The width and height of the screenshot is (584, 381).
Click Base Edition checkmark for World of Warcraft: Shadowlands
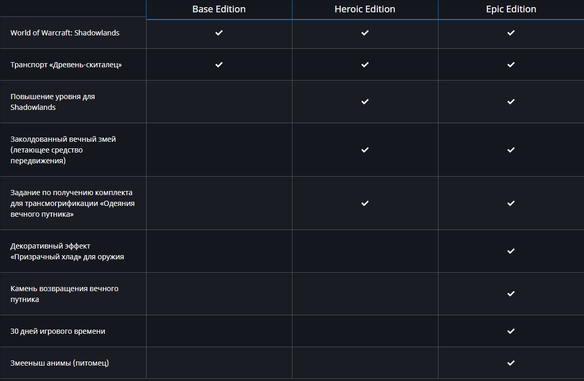click(219, 33)
